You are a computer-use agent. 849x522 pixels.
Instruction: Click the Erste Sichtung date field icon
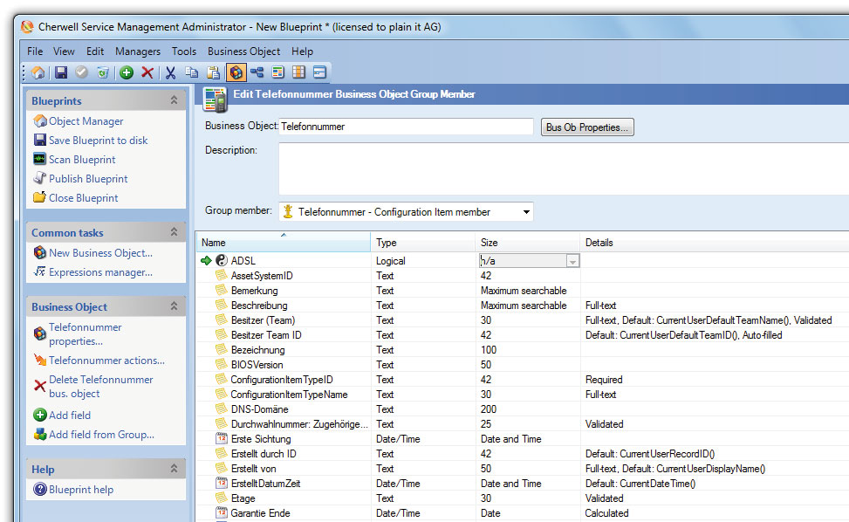pos(222,438)
